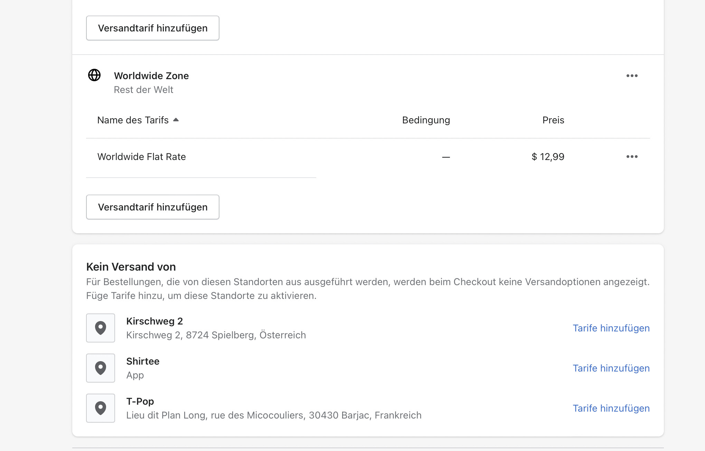Image resolution: width=705 pixels, height=451 pixels.
Task: Click the T-Pop location name
Action: point(140,401)
